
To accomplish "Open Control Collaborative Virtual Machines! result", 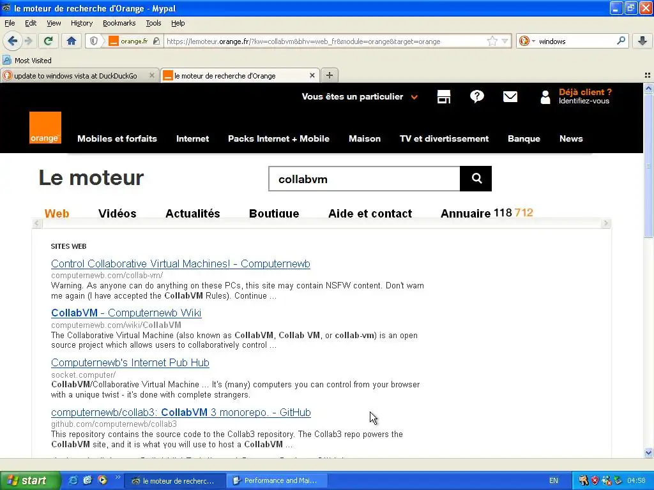I will click(x=181, y=264).
